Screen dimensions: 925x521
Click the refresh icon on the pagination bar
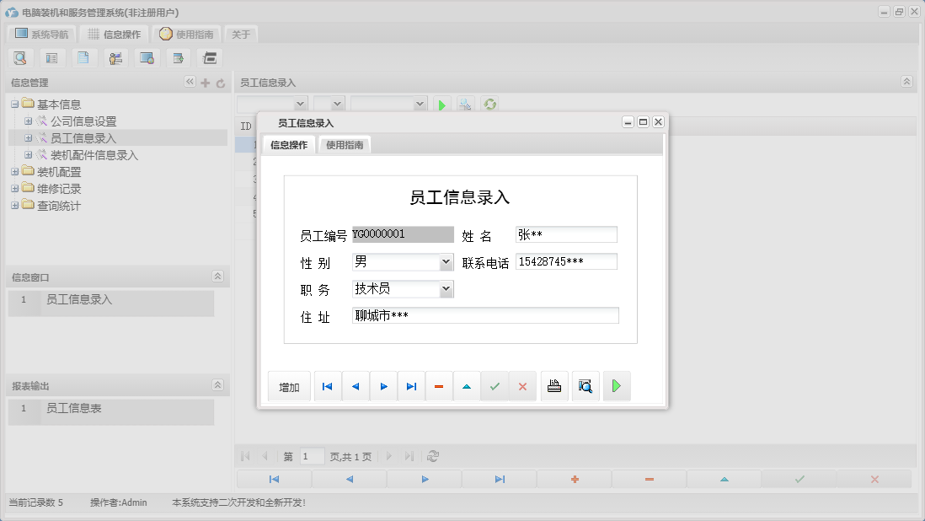433,456
